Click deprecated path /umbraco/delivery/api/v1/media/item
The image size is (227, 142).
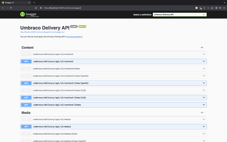[55, 134]
